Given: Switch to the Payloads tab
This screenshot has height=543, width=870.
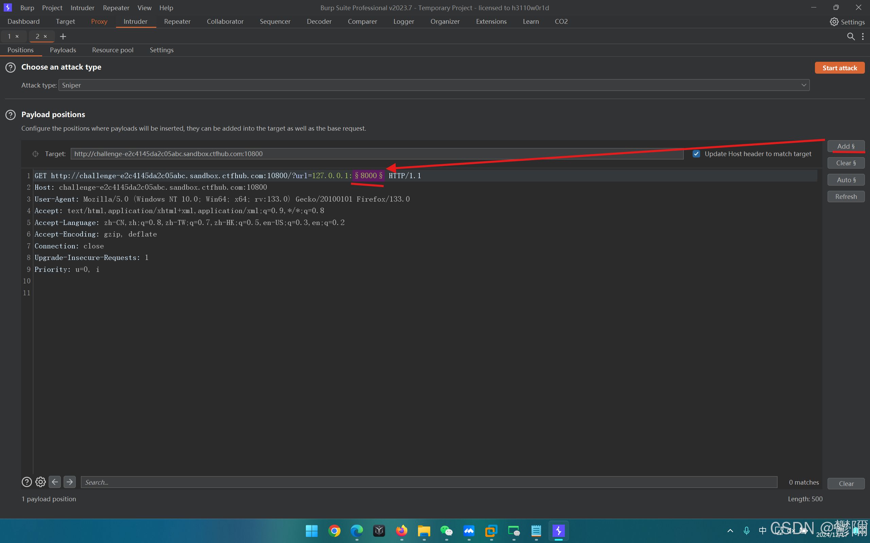Looking at the screenshot, I should coord(63,50).
